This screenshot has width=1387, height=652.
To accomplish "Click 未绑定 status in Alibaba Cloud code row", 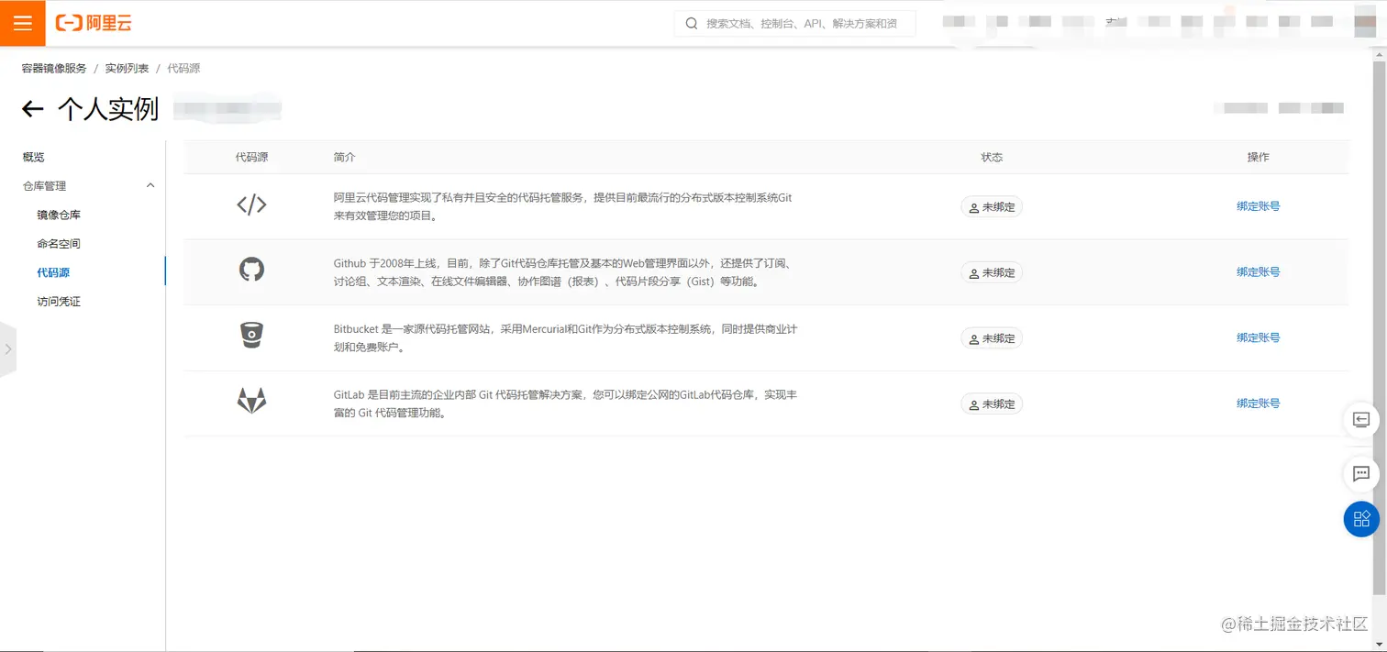I will point(992,207).
